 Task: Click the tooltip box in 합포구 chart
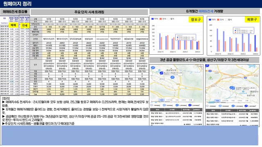point(185,37)
